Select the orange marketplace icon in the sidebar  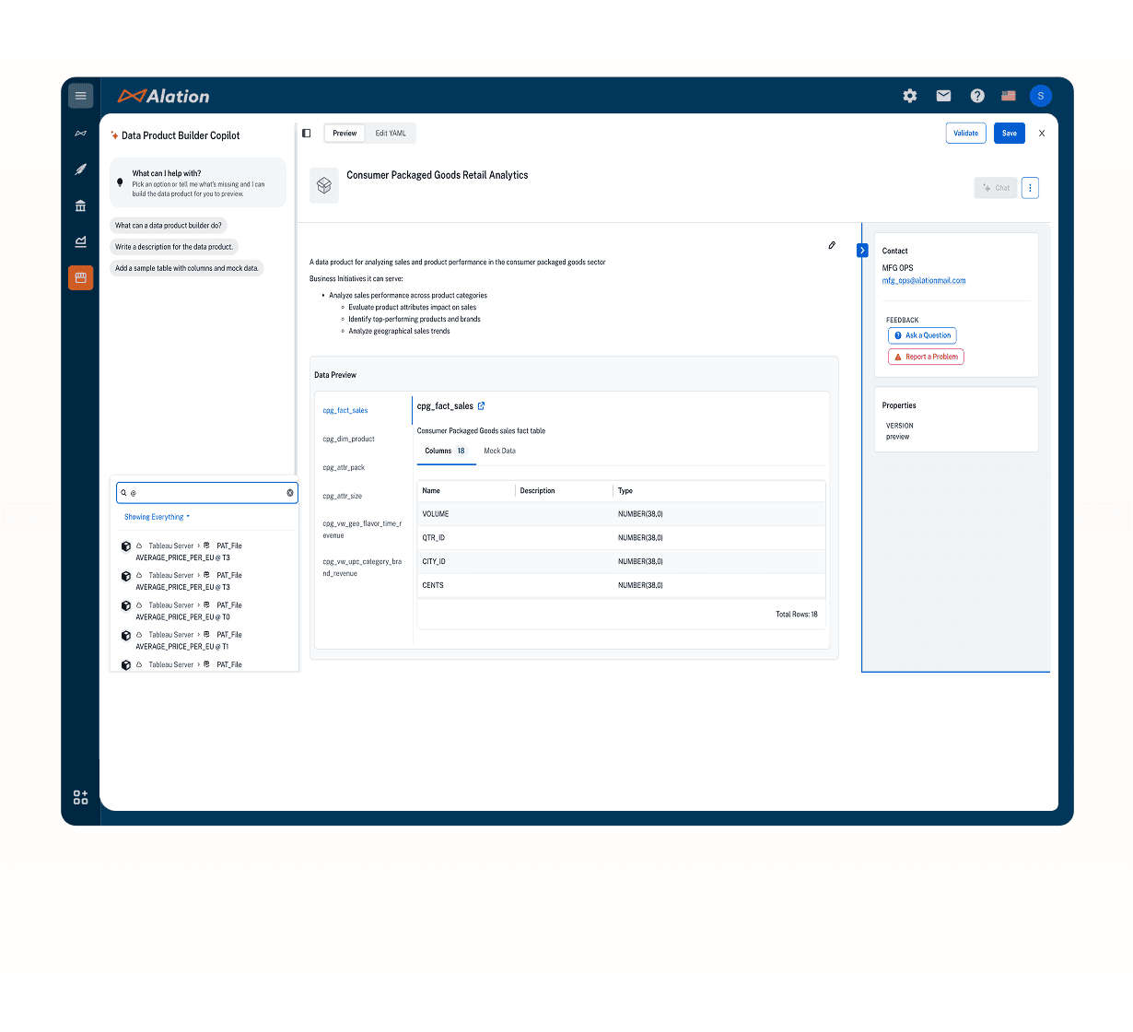click(x=80, y=277)
